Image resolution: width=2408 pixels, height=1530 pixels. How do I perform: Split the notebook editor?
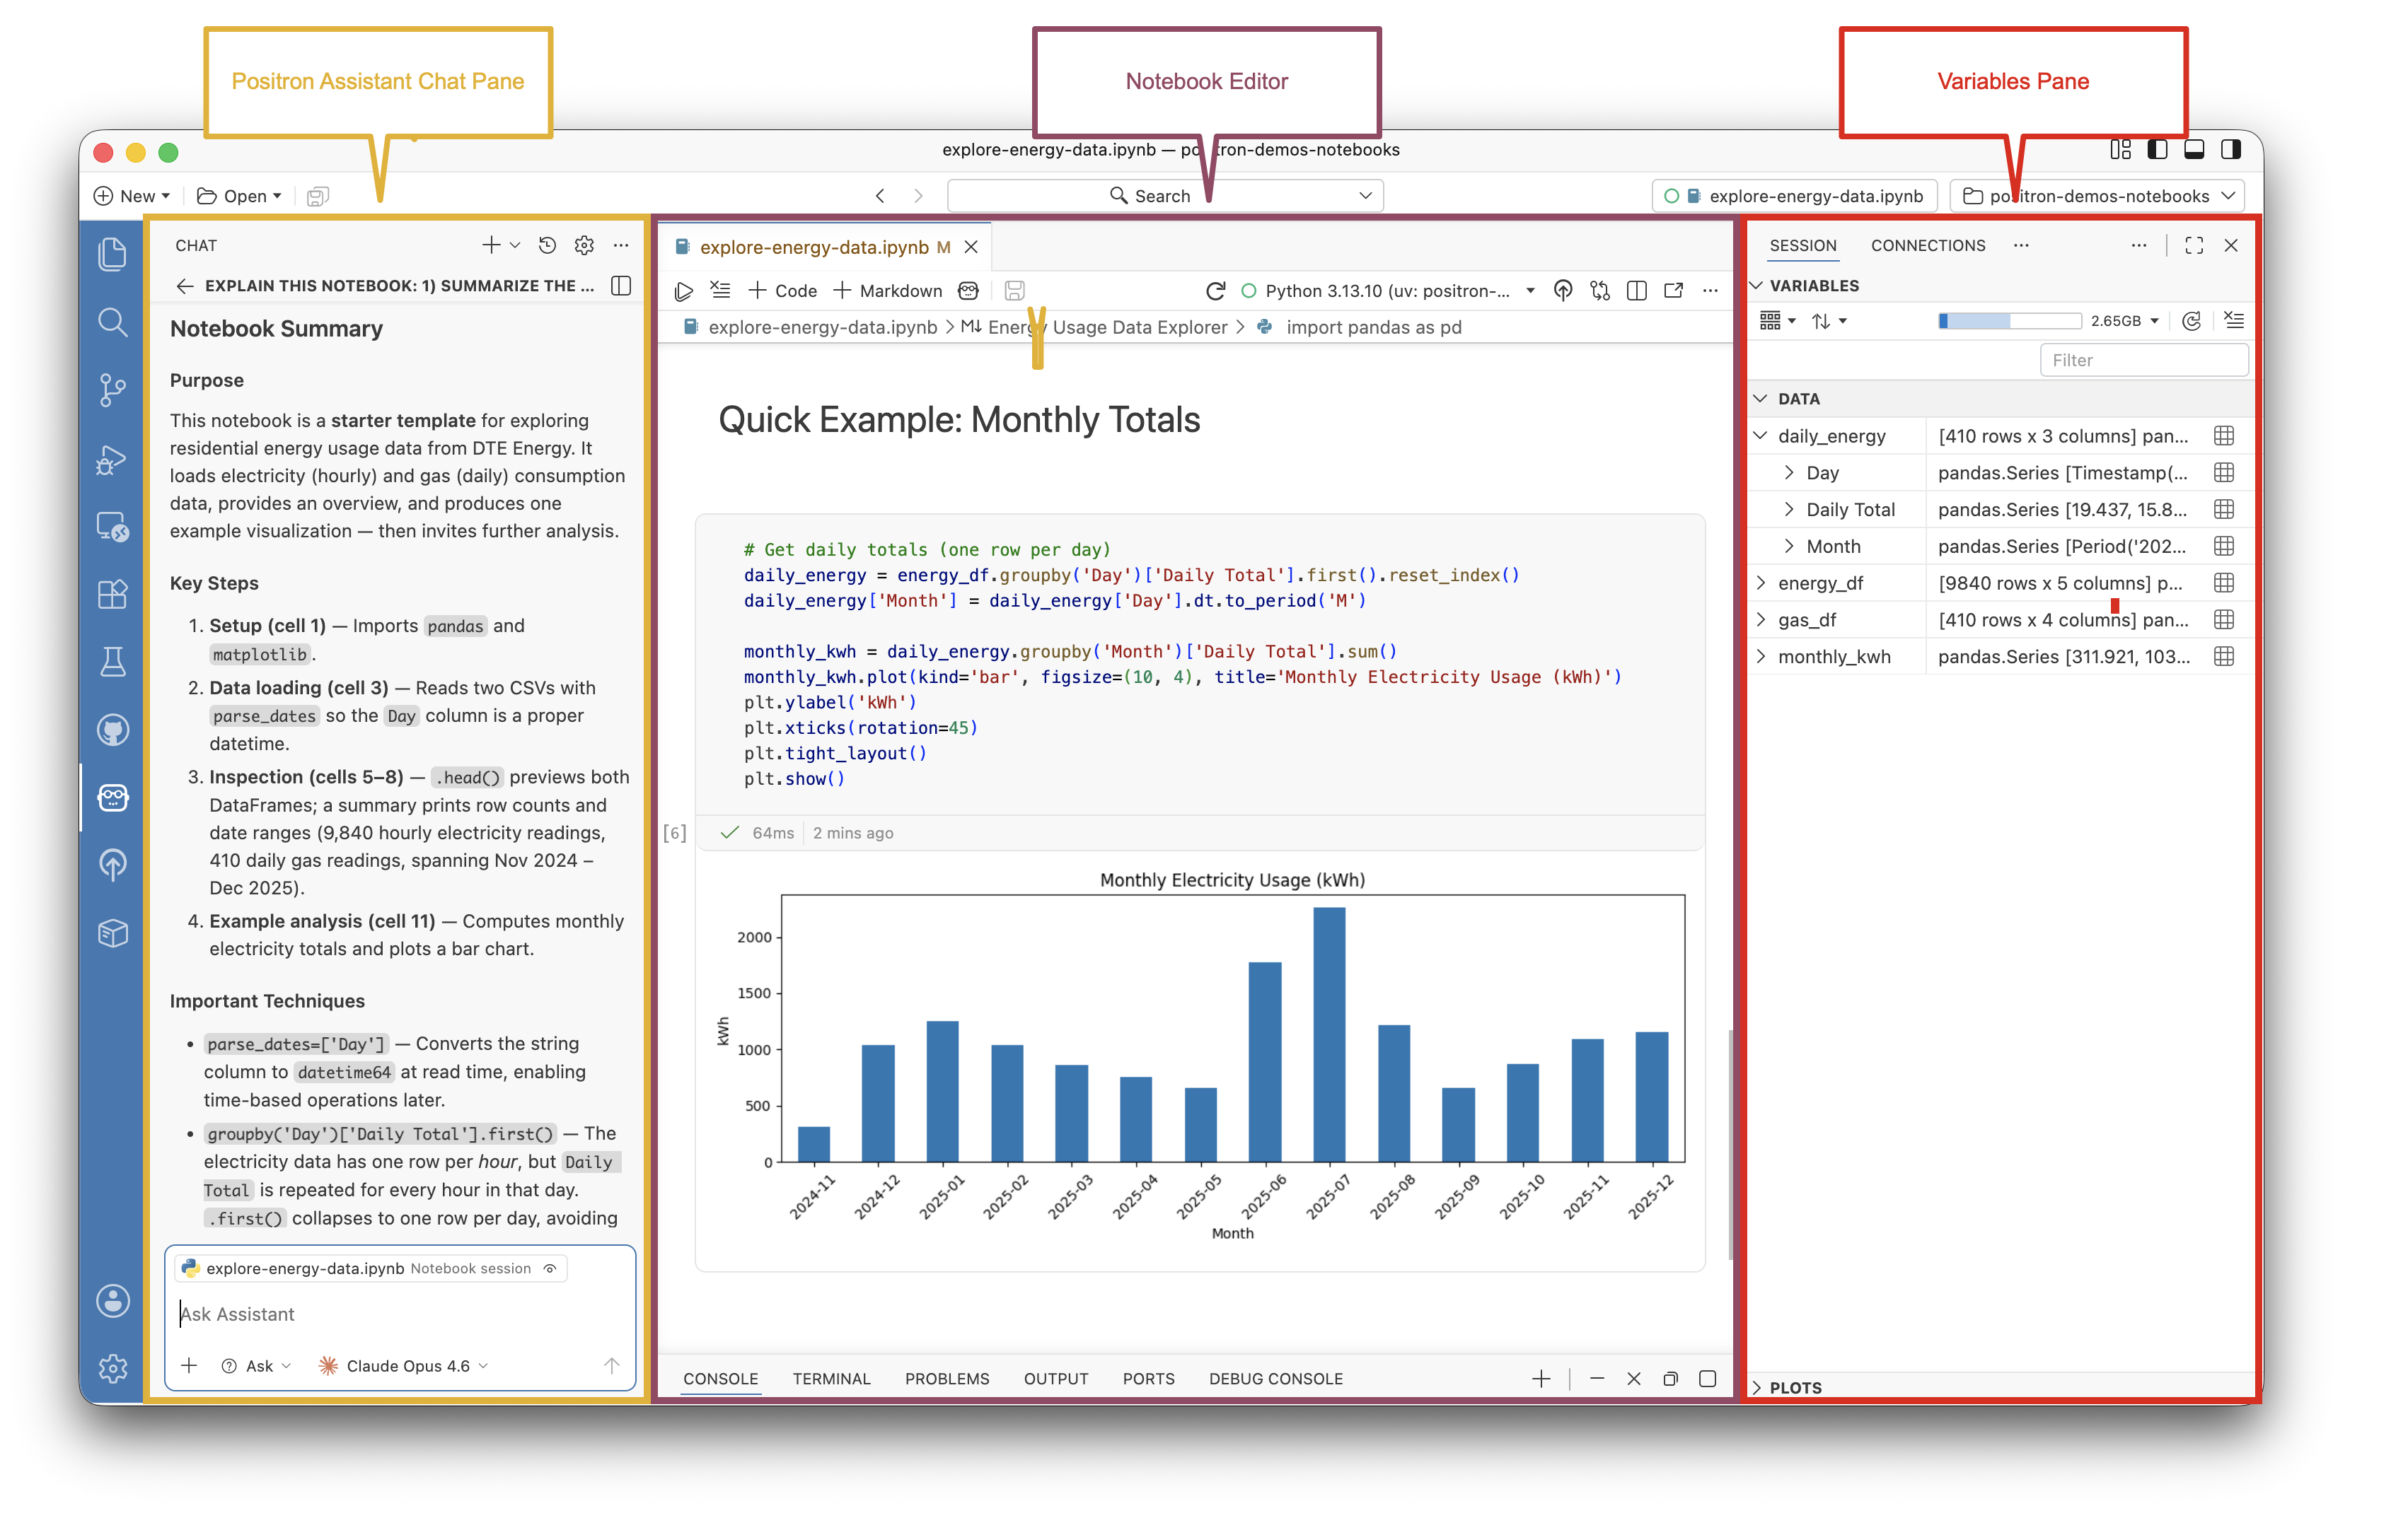coord(1637,291)
